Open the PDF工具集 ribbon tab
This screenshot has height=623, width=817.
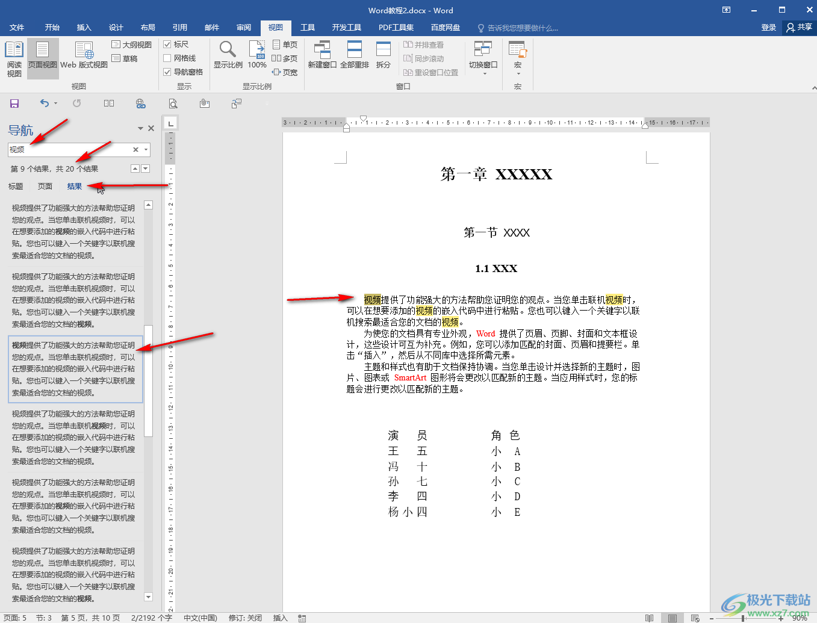point(396,28)
